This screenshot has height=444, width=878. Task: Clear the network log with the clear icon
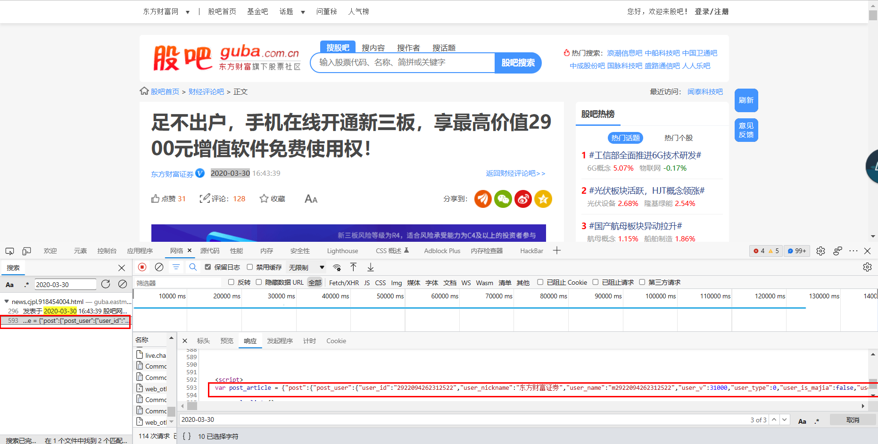click(x=159, y=267)
